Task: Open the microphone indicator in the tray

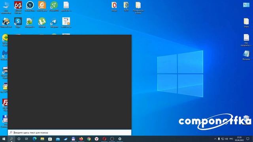Action: (219, 139)
